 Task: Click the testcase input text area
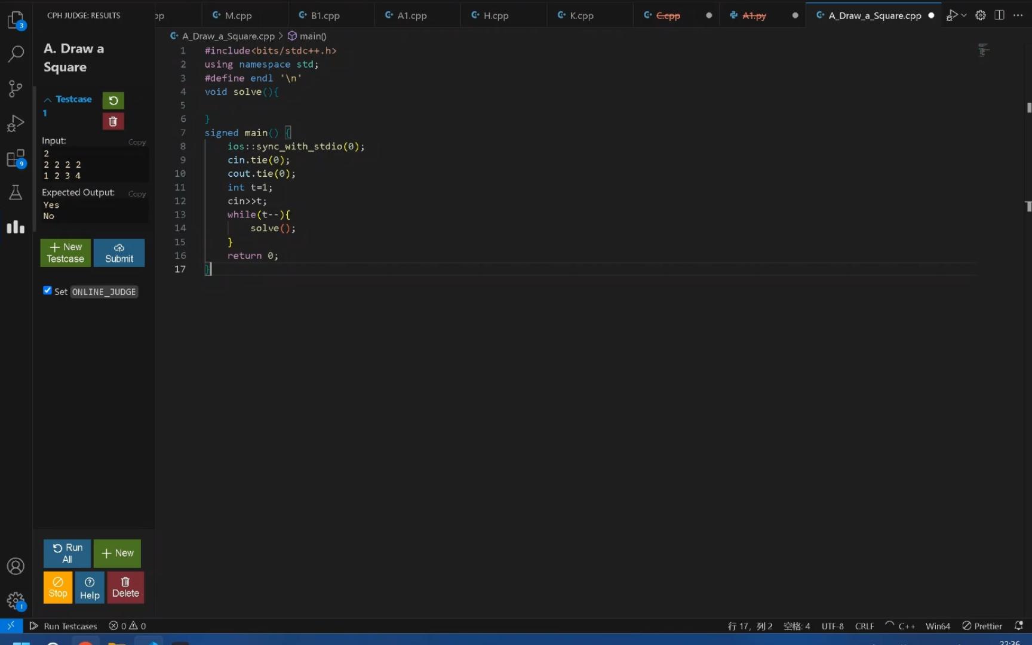(94, 165)
